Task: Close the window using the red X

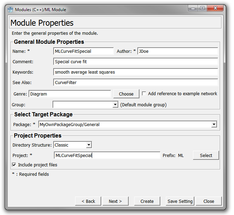Action: (x=215, y=9)
